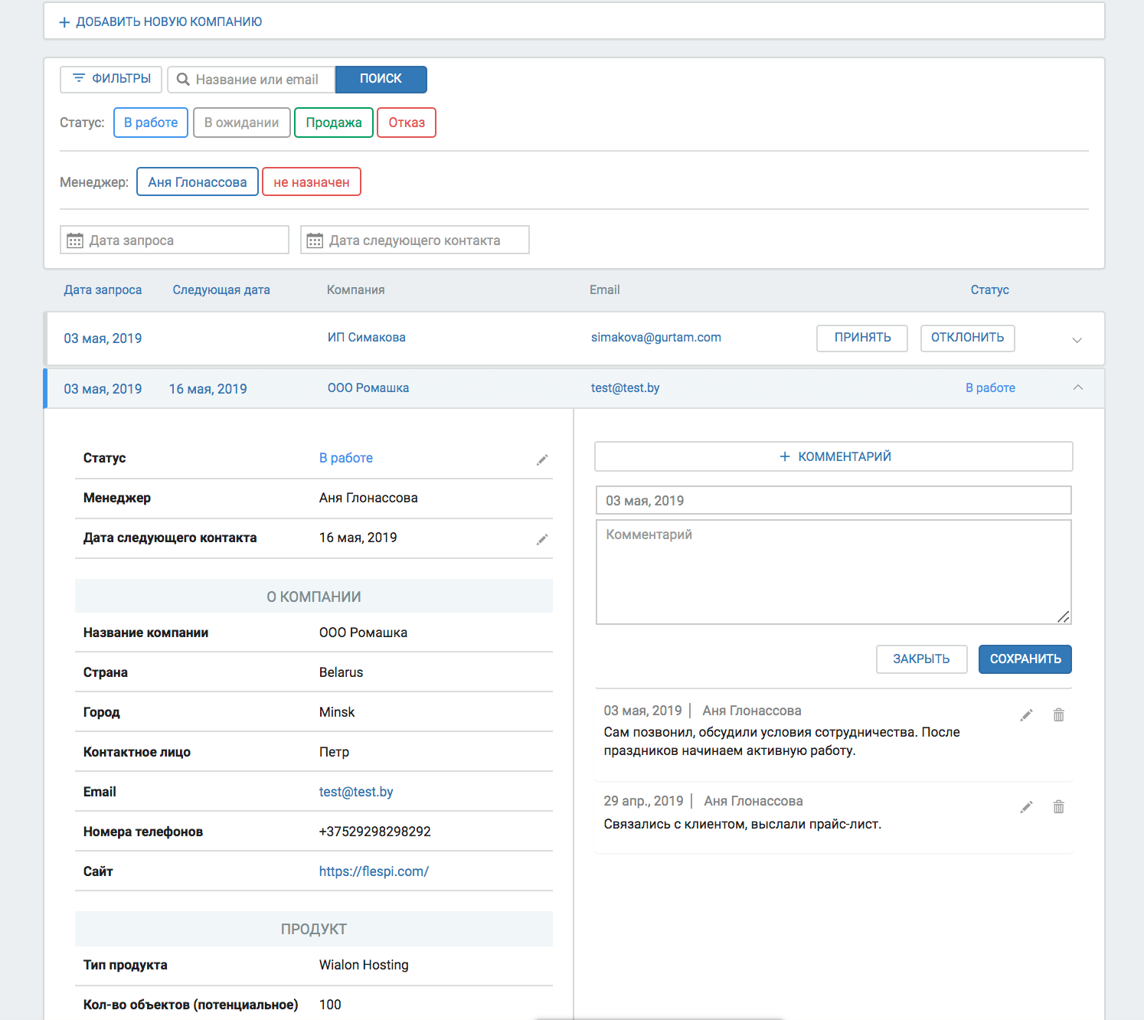1144x1020 pixels.
Task: Delete the 29 апр., 2019 comment
Action: coord(1058,807)
